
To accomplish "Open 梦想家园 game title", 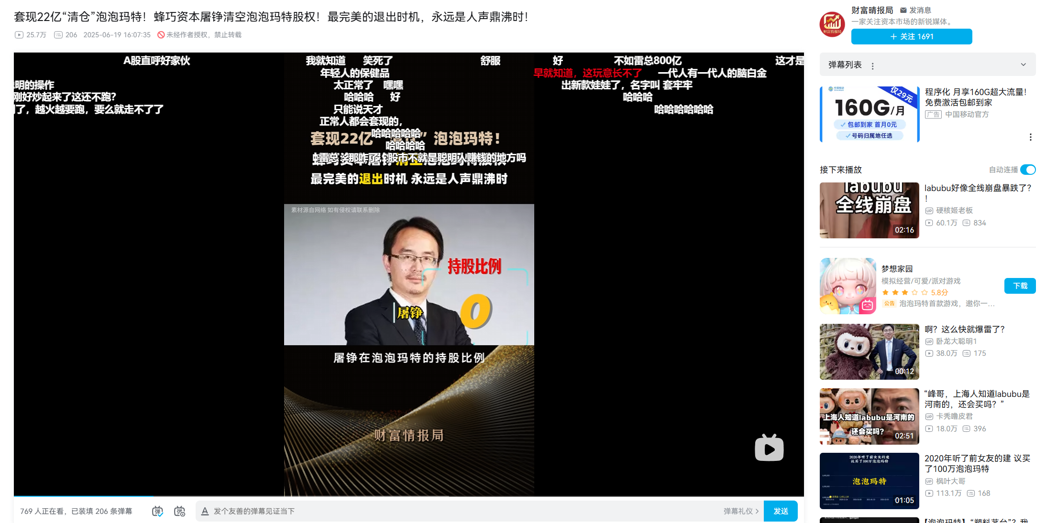I will (897, 269).
